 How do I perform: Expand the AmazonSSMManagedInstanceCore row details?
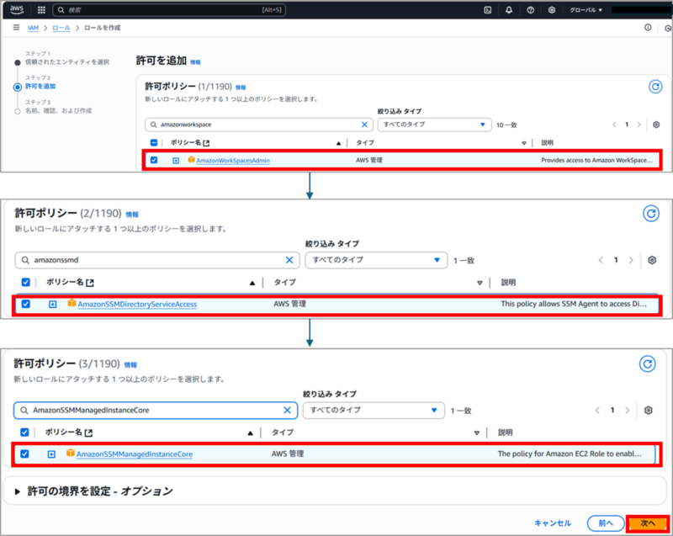point(51,454)
